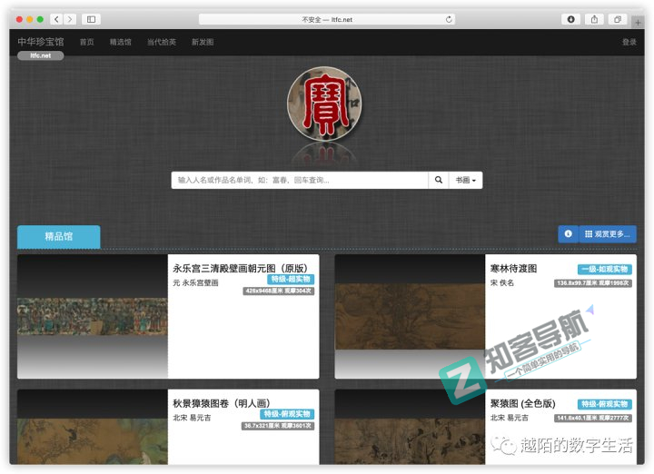Click the size tag on 永乐宫三清殿壁画朝元图
Viewport: 654px width, 474px height.
(279, 291)
